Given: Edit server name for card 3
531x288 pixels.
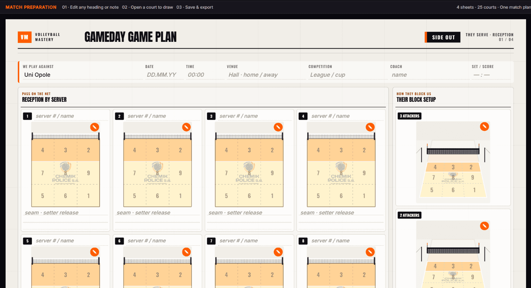Looking at the screenshot, I should click(x=255, y=116).
